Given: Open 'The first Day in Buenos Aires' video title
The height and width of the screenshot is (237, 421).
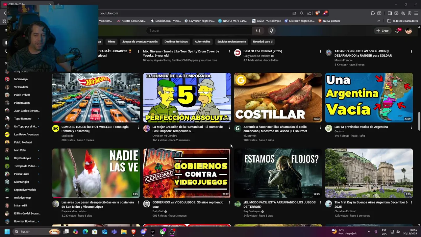Looking at the screenshot, I should pos(371,204).
